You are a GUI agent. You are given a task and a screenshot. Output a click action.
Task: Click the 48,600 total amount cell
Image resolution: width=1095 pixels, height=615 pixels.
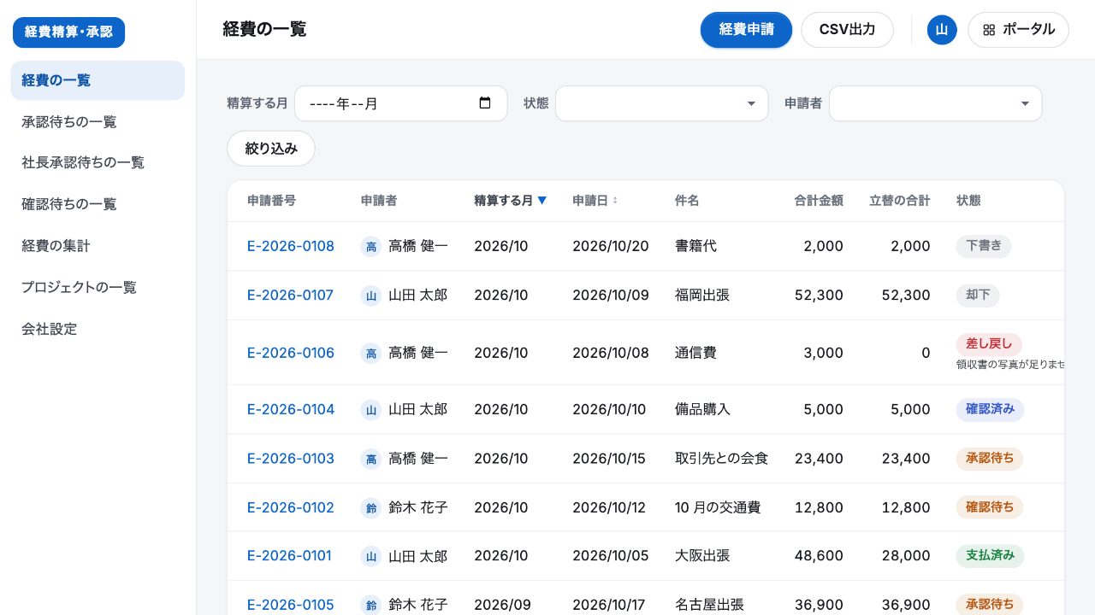pyautogui.click(x=819, y=556)
